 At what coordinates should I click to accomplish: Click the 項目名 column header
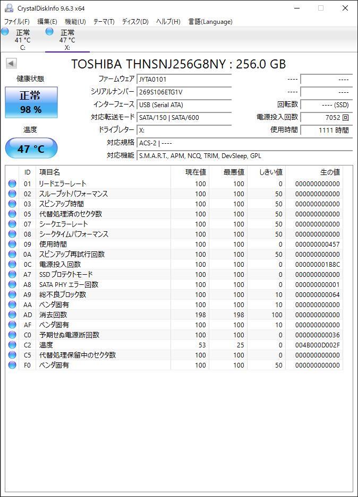pyautogui.click(x=103, y=172)
